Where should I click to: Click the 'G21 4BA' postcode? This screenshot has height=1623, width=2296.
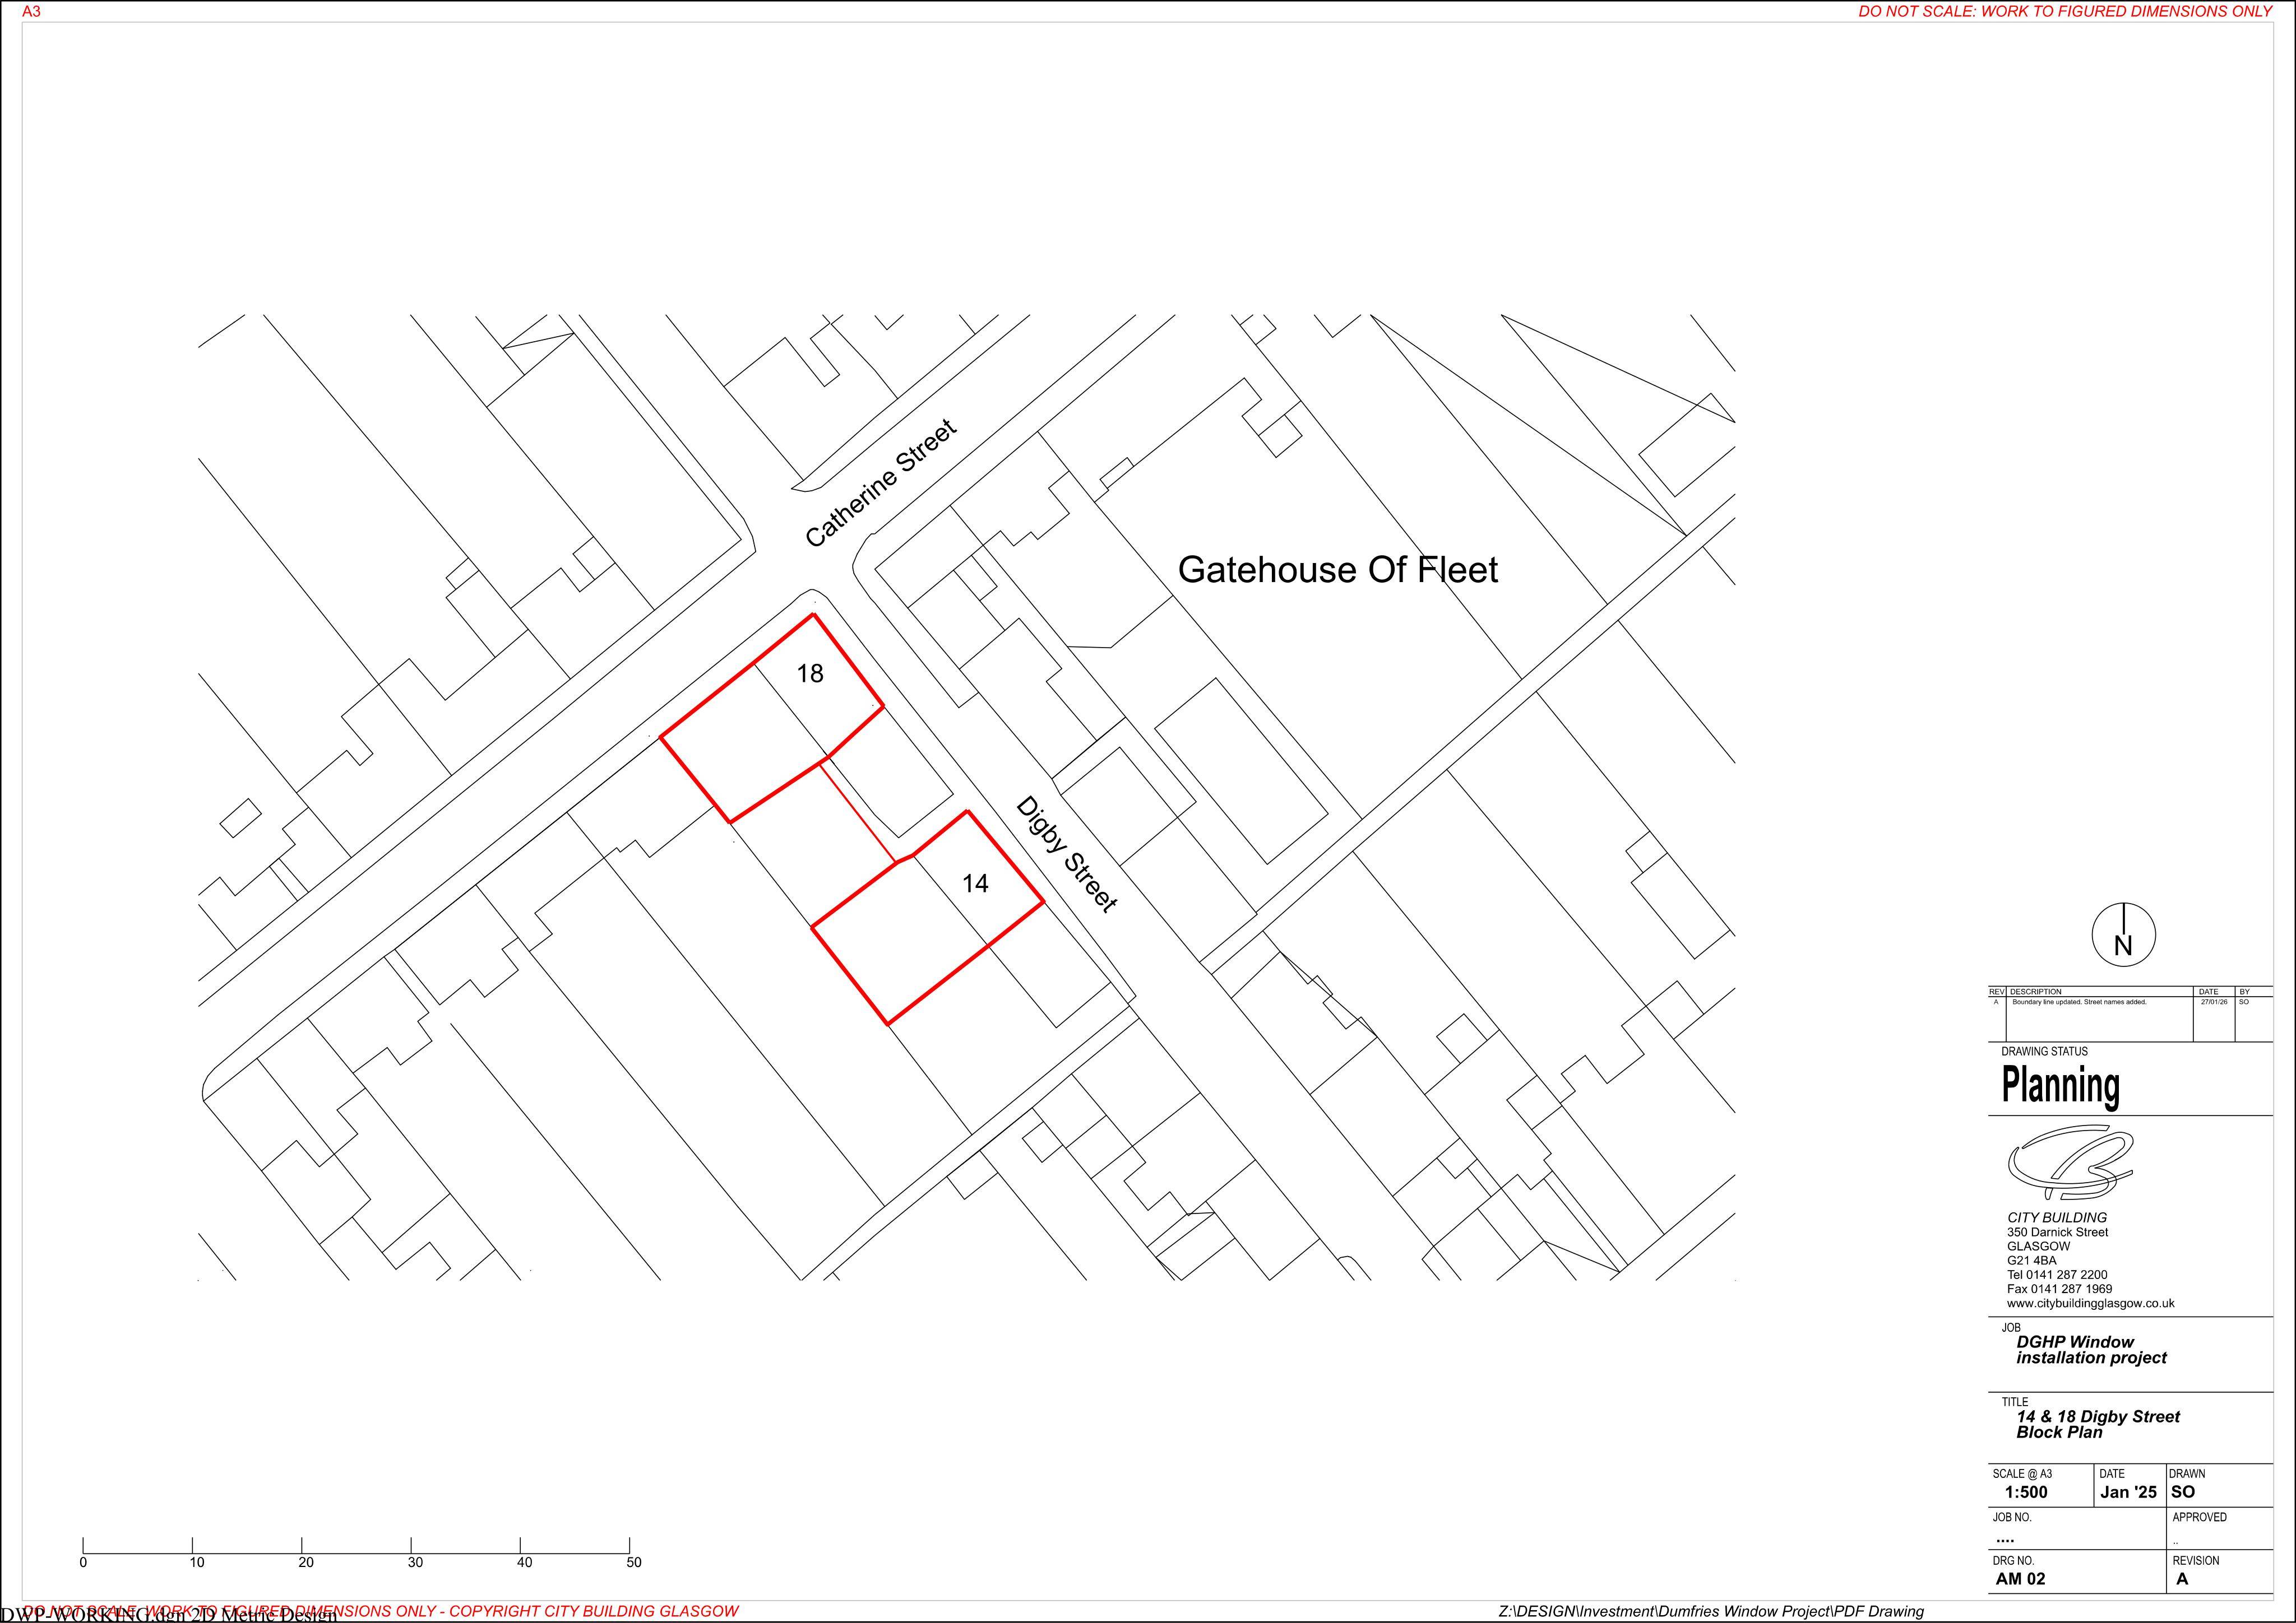(x=2031, y=1261)
